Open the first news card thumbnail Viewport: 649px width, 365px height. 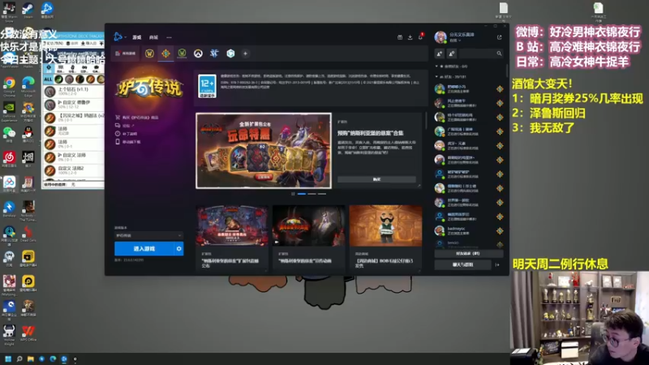232,226
